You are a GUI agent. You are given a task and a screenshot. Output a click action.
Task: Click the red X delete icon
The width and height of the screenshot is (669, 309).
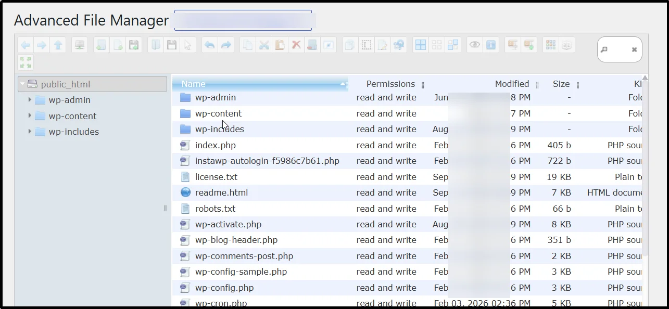click(296, 45)
